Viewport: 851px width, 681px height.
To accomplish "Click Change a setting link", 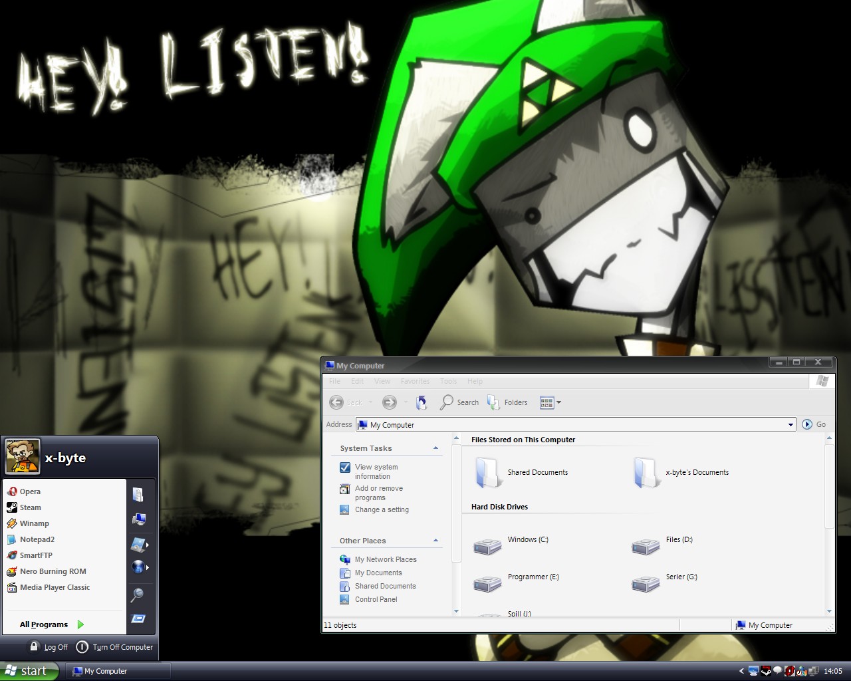I will [382, 509].
